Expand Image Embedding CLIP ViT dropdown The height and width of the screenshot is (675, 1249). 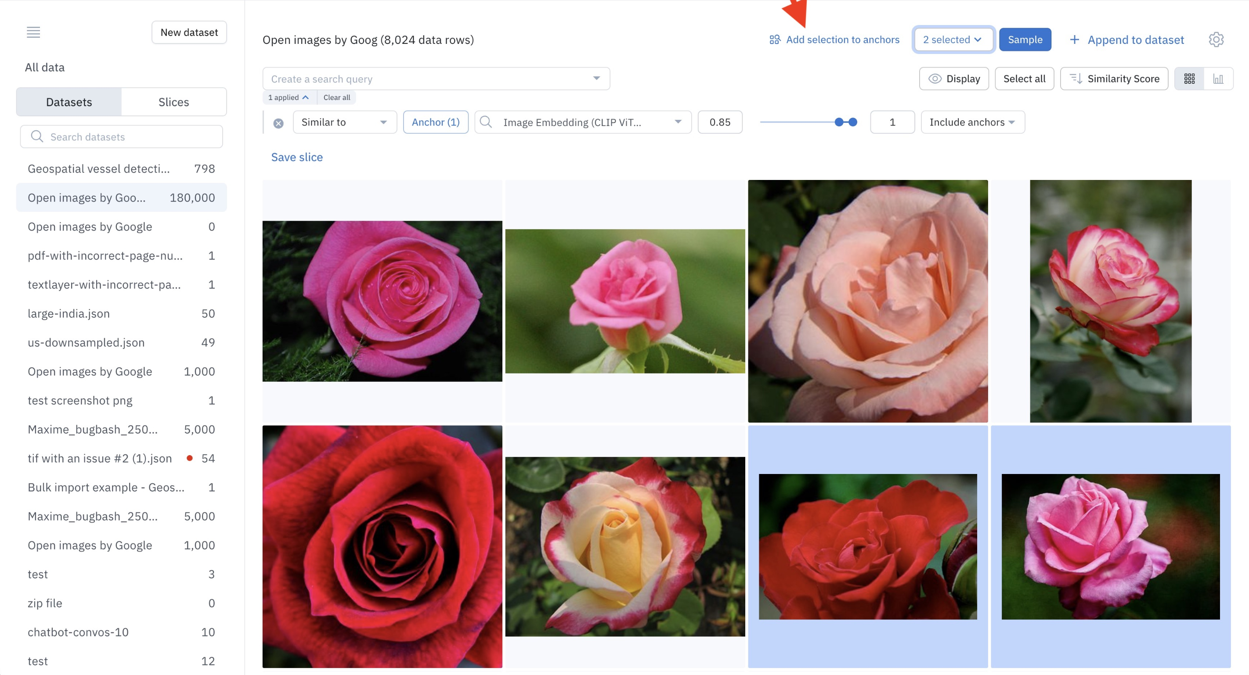[678, 122]
